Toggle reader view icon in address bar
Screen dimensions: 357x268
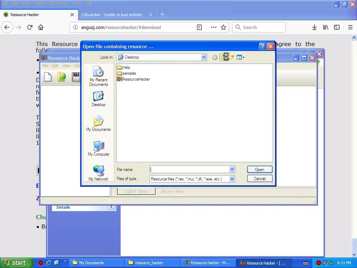199,27
